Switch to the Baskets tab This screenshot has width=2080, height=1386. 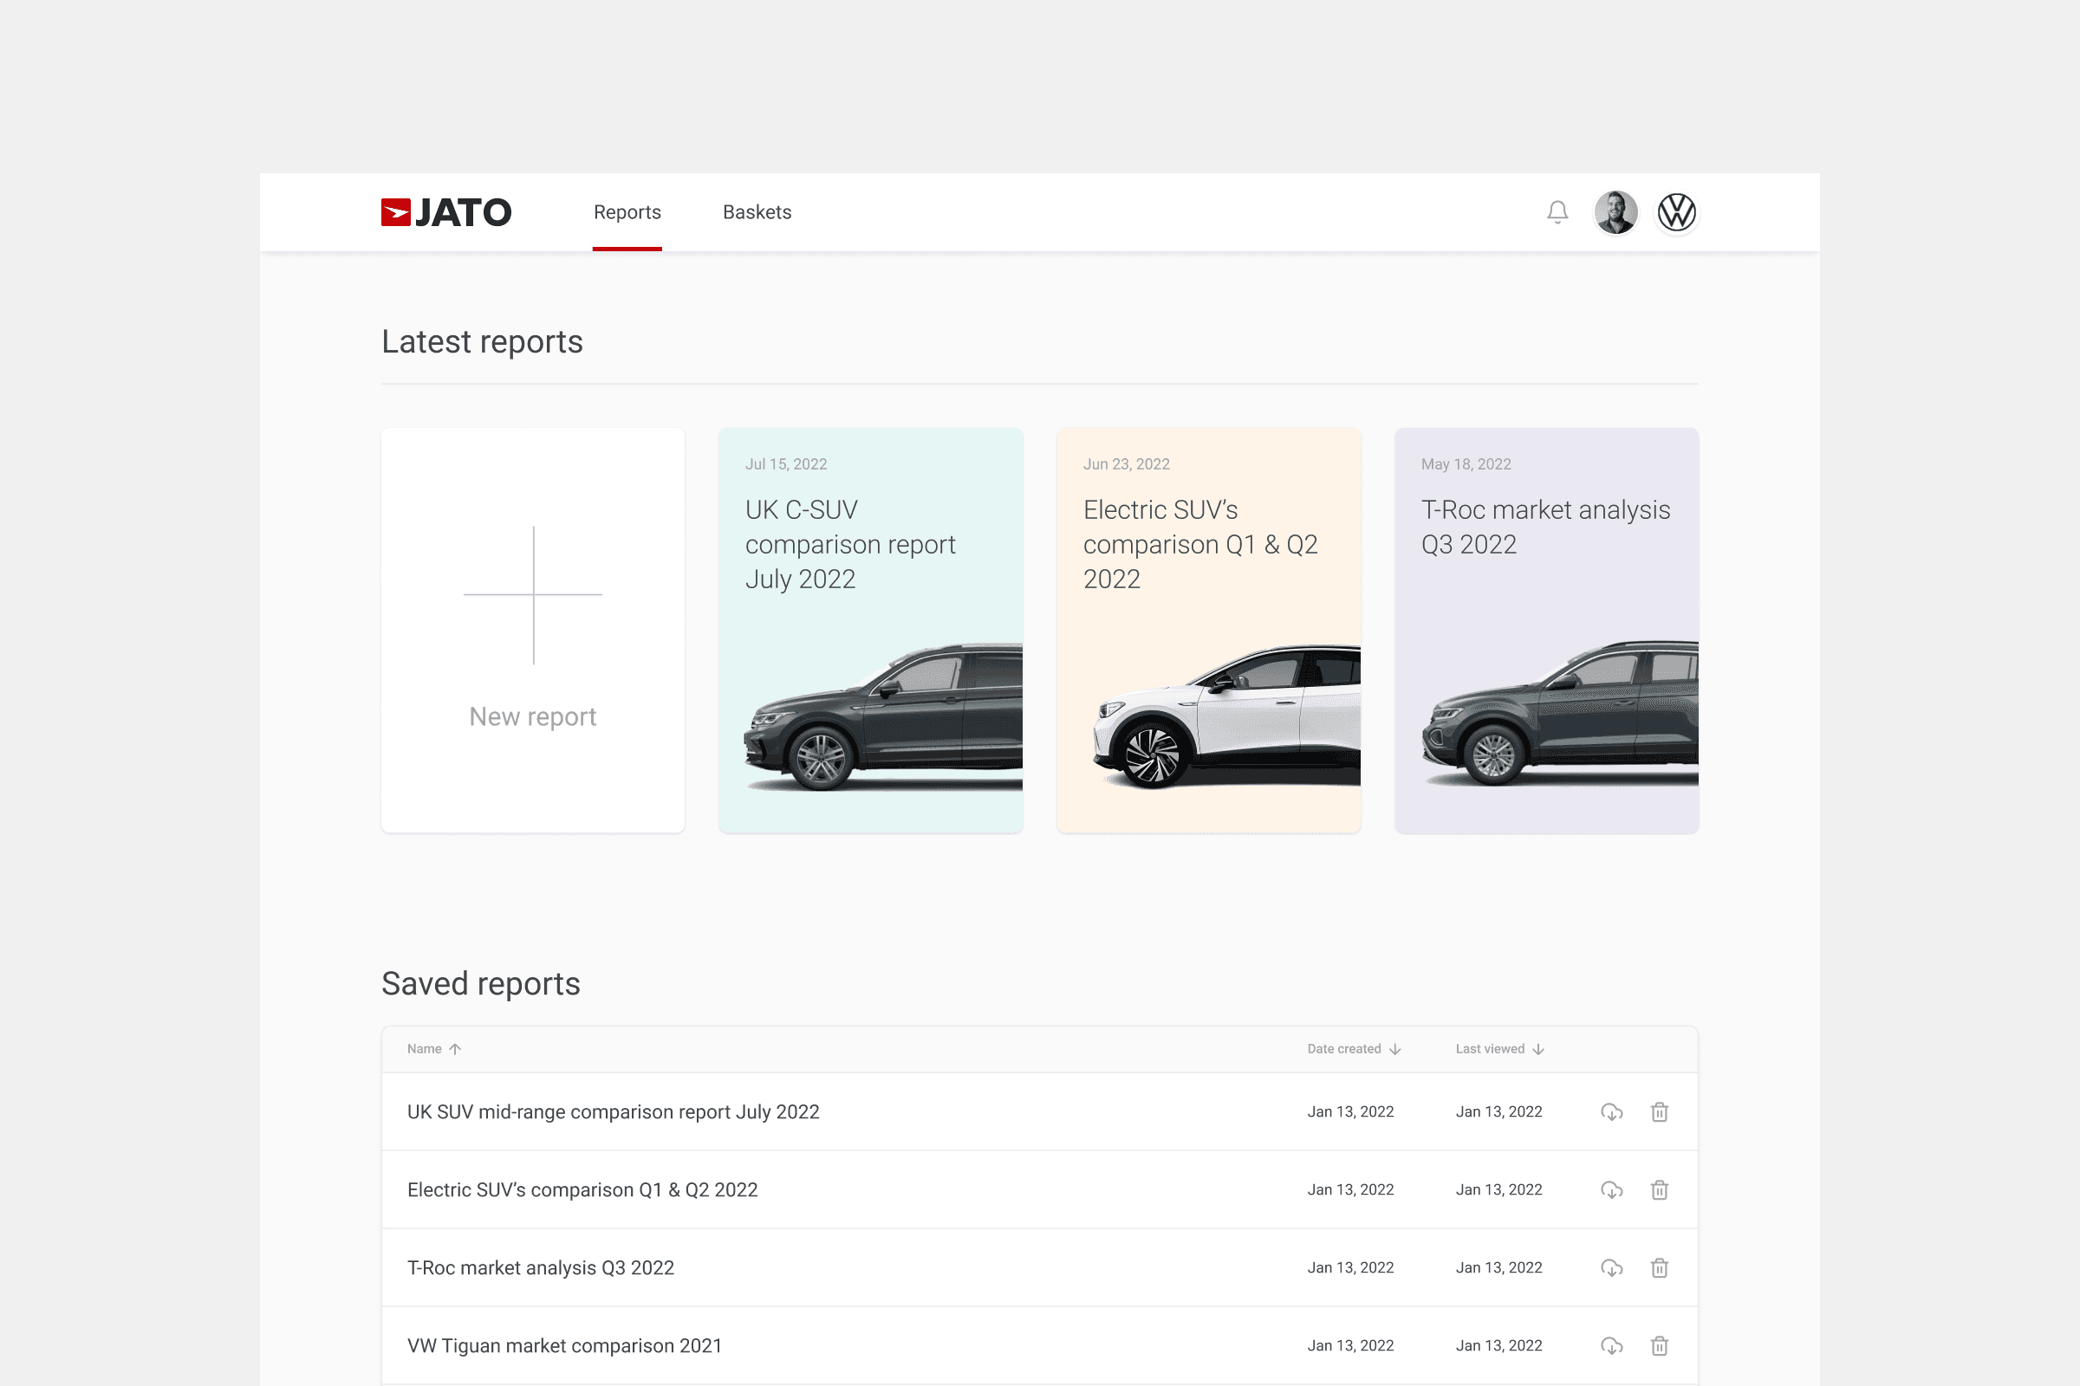pyautogui.click(x=757, y=212)
